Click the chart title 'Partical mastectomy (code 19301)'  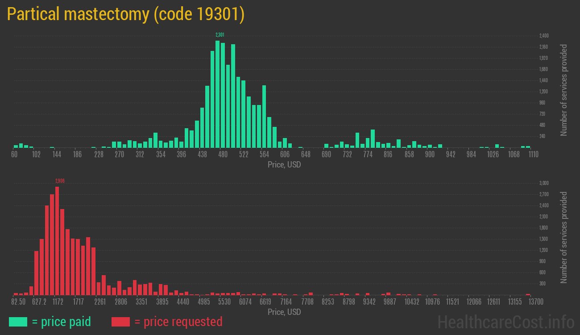coord(125,14)
